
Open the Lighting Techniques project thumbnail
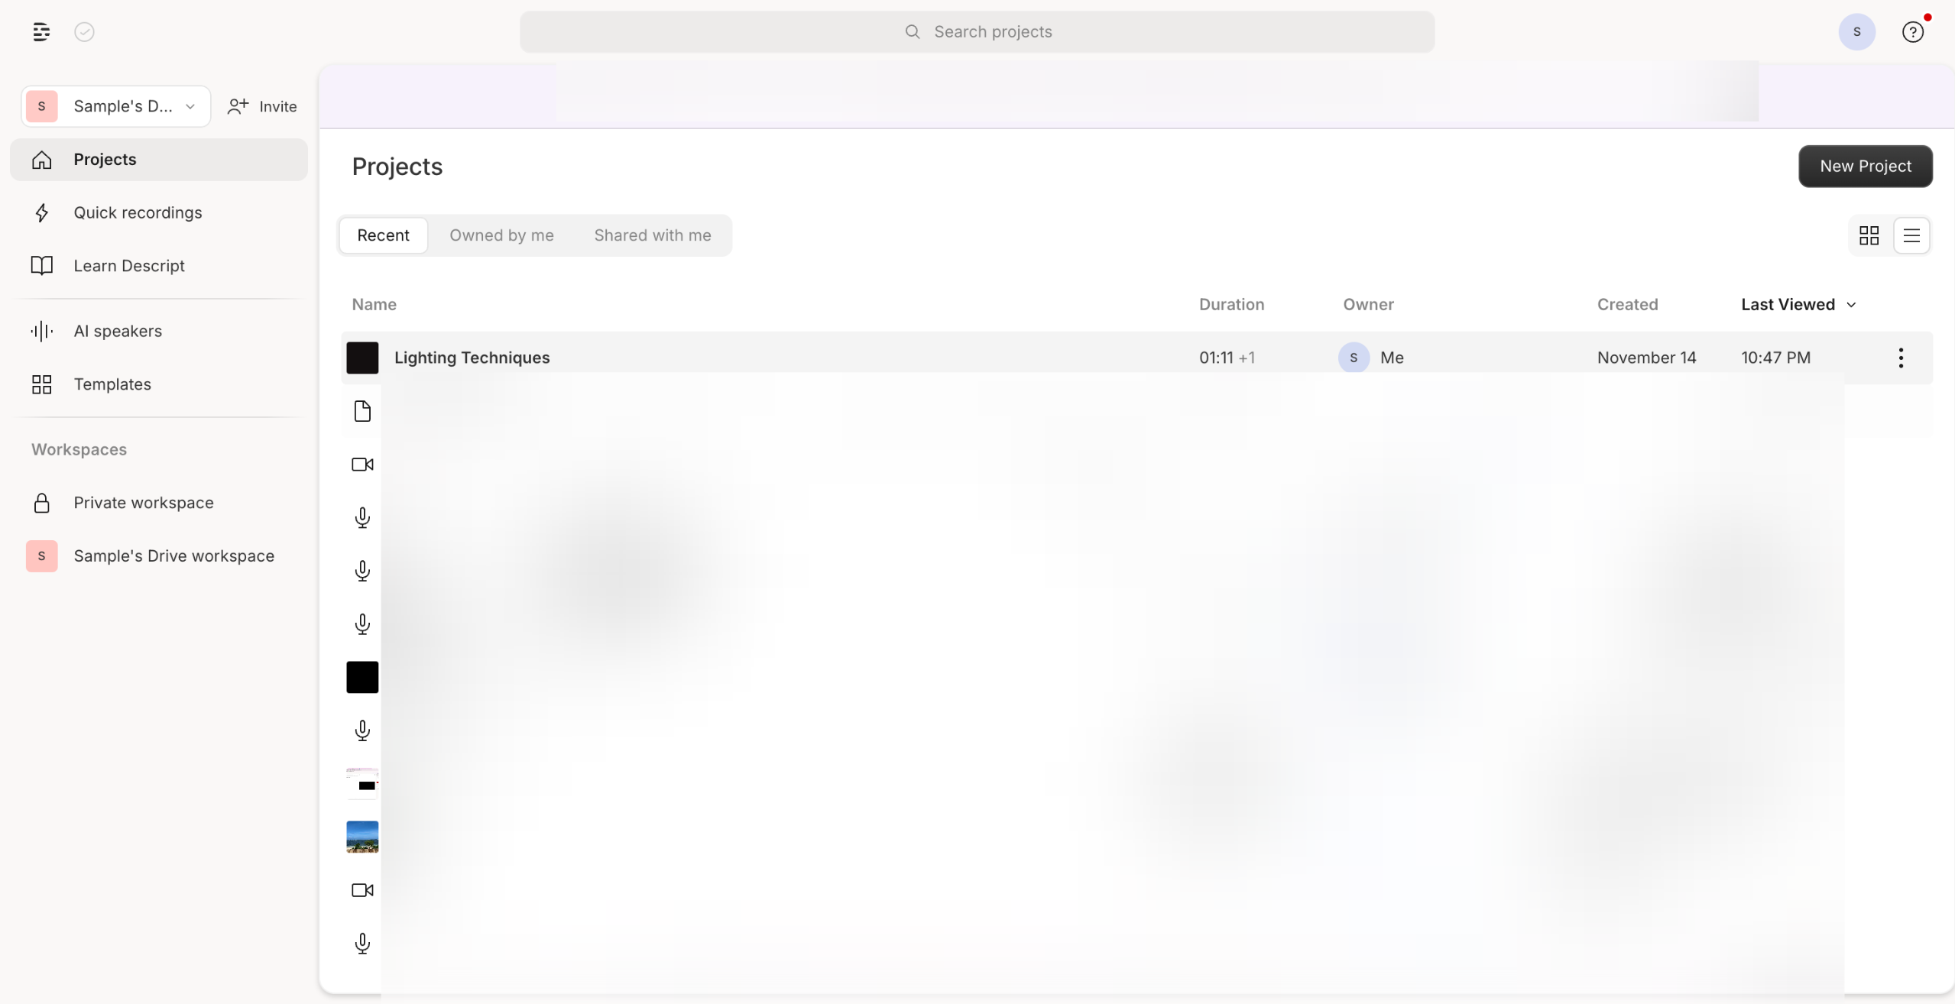pos(362,358)
